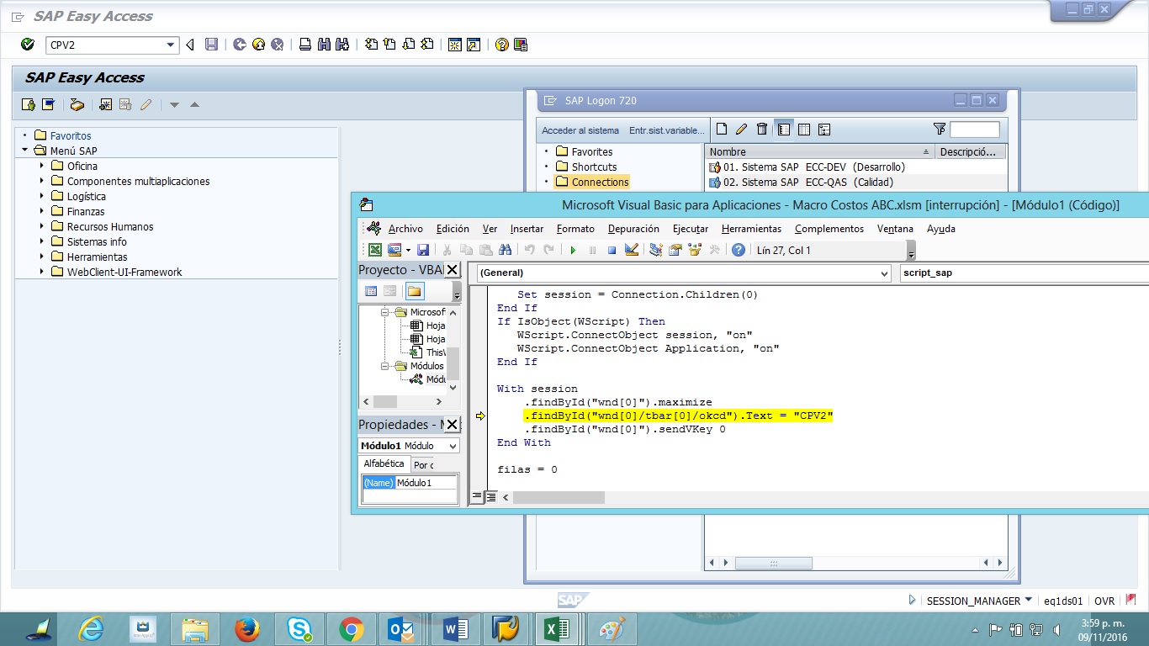Open the Find (binoculars) tool in VBA toolbar
The height and width of the screenshot is (646, 1149).
[506, 250]
